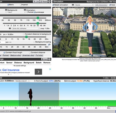Screen dimensions: 116x113
Task: Click the AdChoices triangle icon on the ad
Action: point(50,69)
